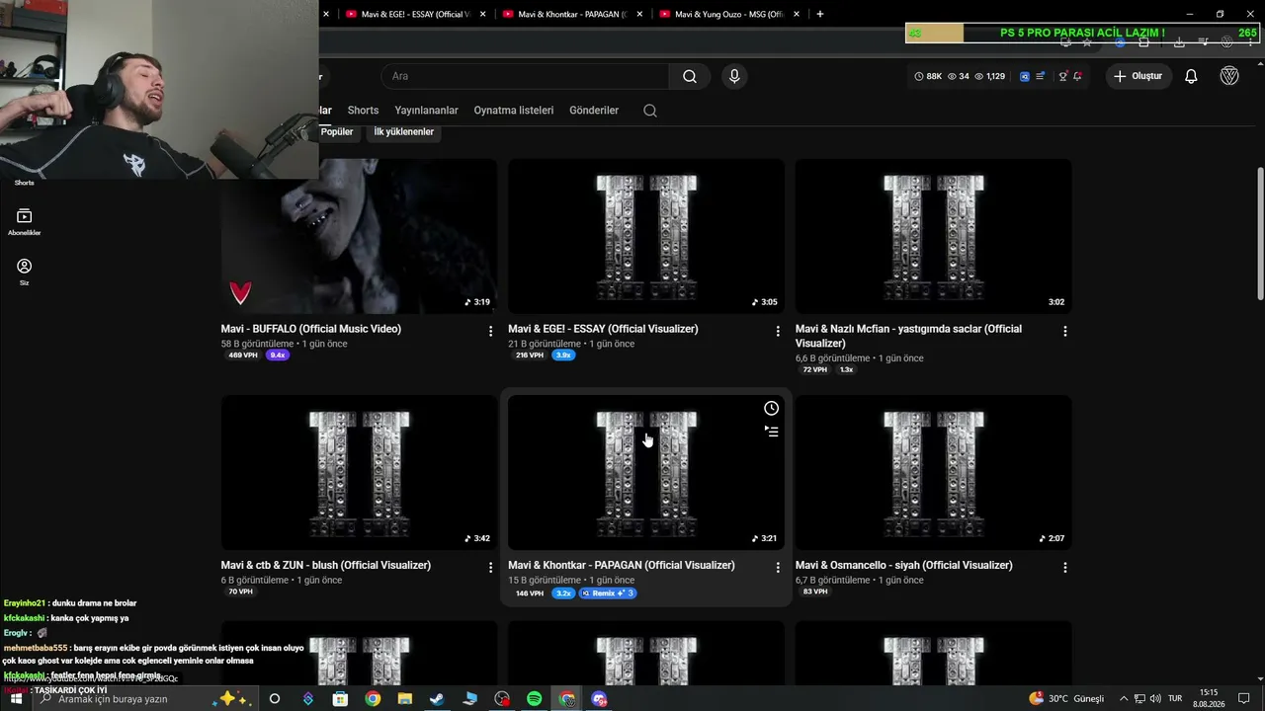1265x711 pixels.
Task: Open the Windows action center icon
Action: pos(1244,699)
